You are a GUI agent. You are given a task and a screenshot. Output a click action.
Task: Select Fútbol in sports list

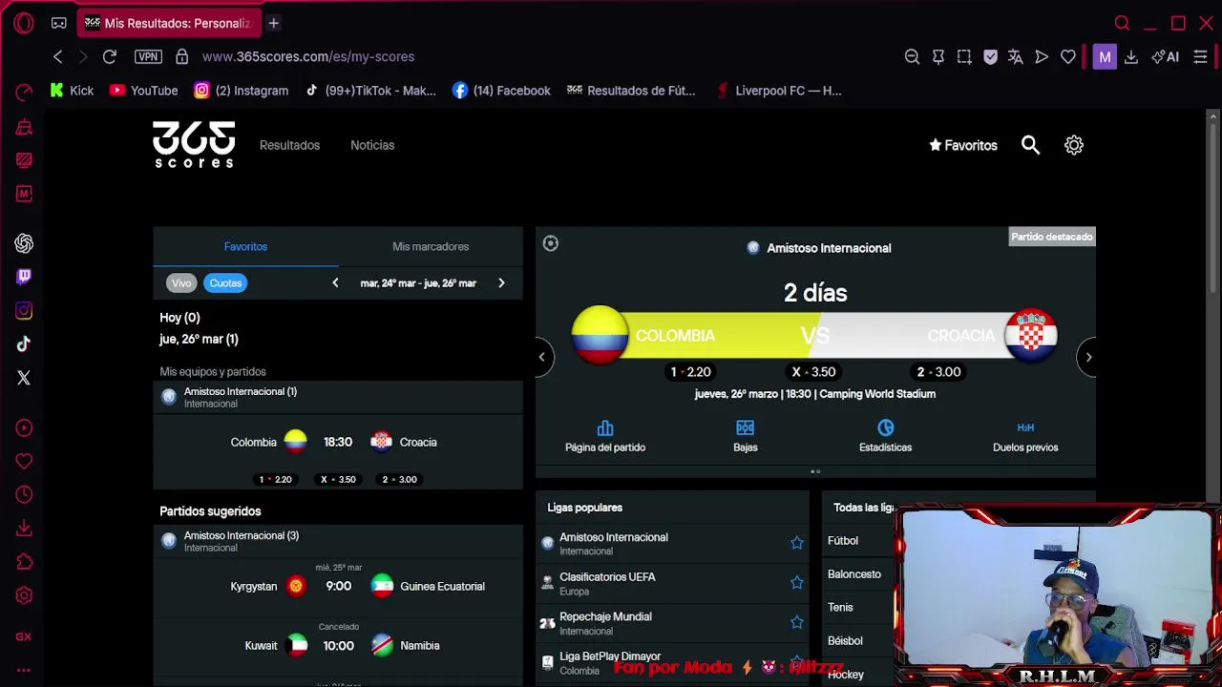click(843, 540)
